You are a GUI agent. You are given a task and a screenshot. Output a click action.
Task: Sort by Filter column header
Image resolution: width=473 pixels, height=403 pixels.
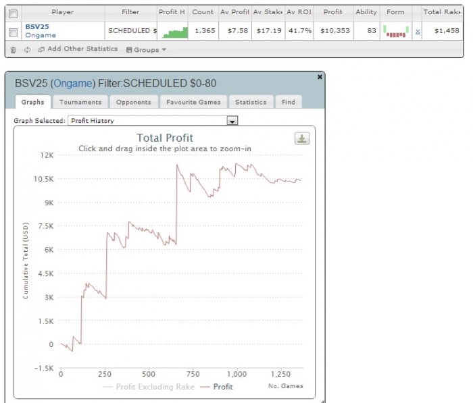click(130, 12)
